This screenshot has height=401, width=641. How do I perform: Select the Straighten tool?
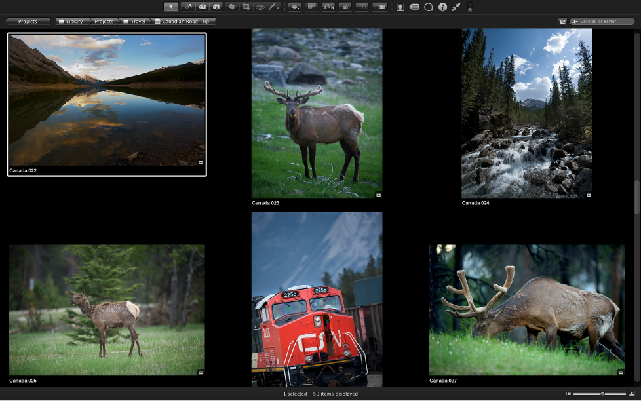231,7
